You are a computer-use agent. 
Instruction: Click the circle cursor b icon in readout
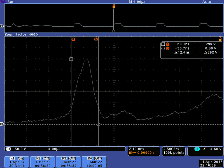pyautogui.click(x=163, y=48)
